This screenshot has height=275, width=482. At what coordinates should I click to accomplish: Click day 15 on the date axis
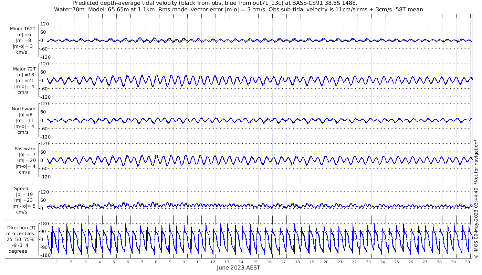[x=255, y=262]
